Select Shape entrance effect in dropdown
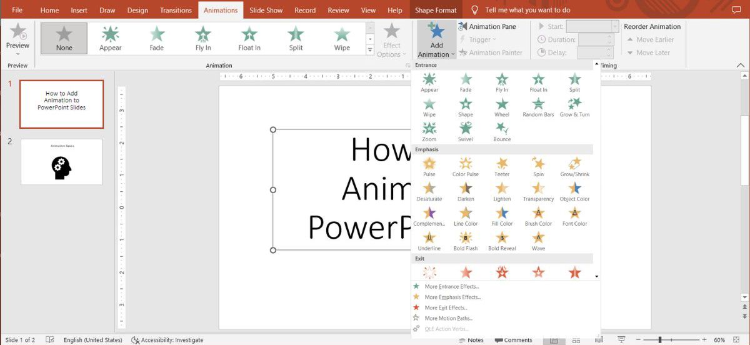 click(x=466, y=107)
